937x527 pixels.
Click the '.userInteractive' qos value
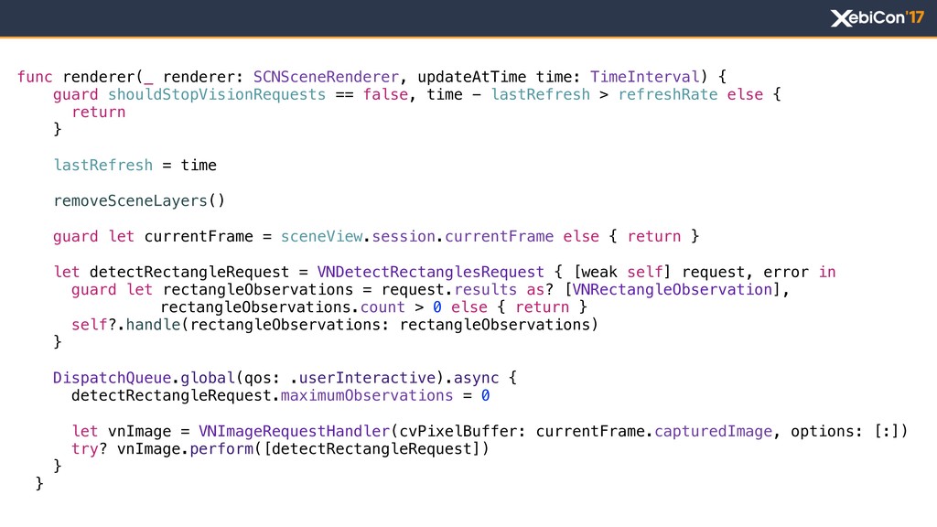pyautogui.click(x=362, y=378)
